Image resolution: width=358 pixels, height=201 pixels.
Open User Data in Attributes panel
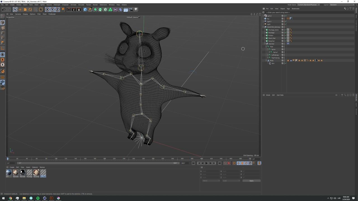click(x=280, y=95)
